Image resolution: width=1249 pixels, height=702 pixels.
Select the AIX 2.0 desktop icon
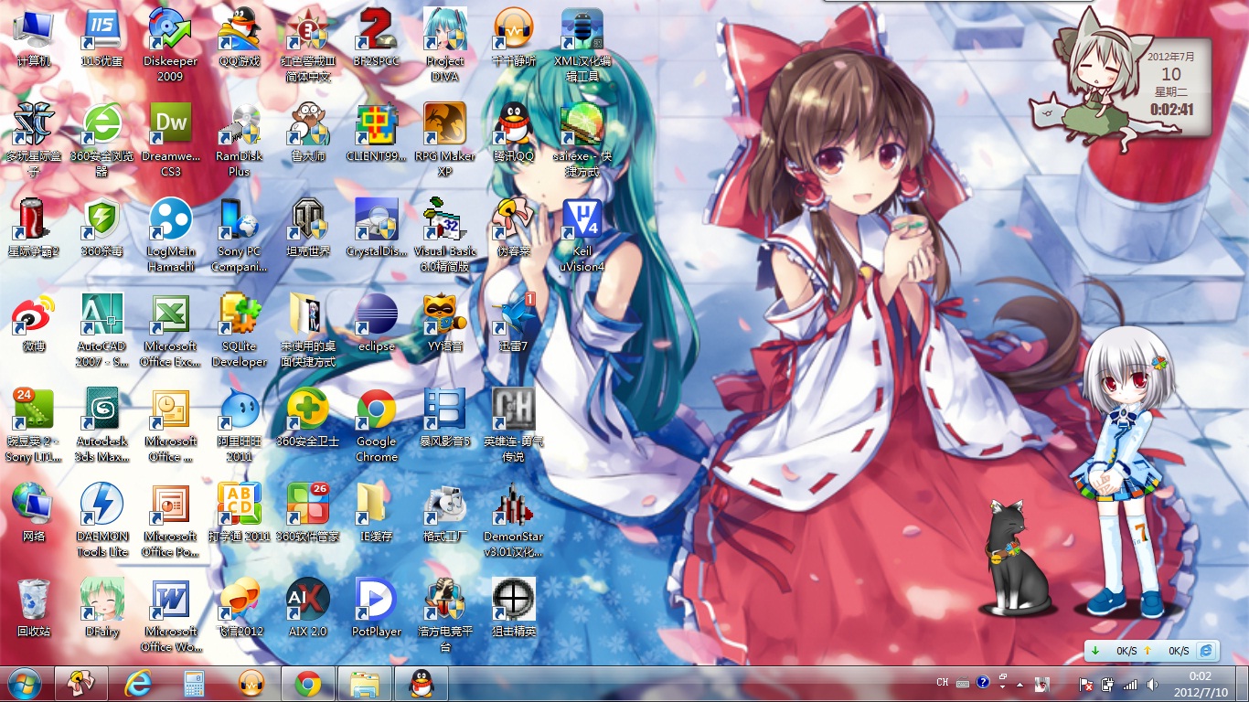pos(308,607)
